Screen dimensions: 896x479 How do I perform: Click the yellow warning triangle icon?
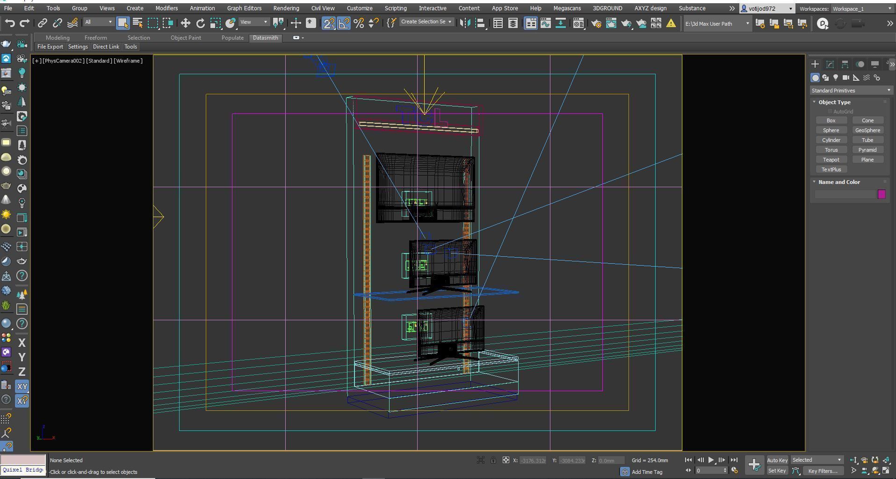coord(671,23)
